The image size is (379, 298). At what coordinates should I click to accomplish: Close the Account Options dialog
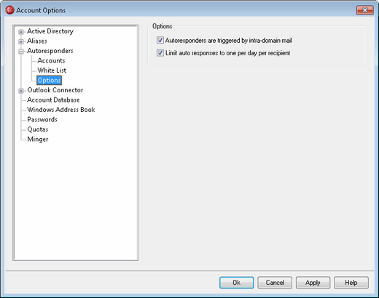pos(364,10)
